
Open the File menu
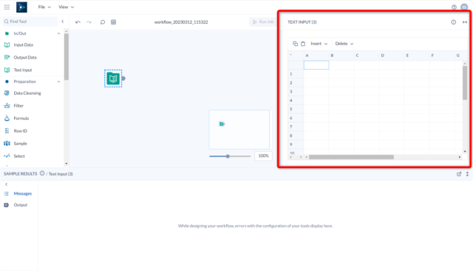pyautogui.click(x=44, y=7)
